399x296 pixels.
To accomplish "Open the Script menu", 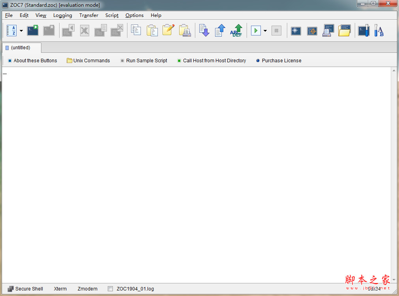I will [x=112, y=15].
